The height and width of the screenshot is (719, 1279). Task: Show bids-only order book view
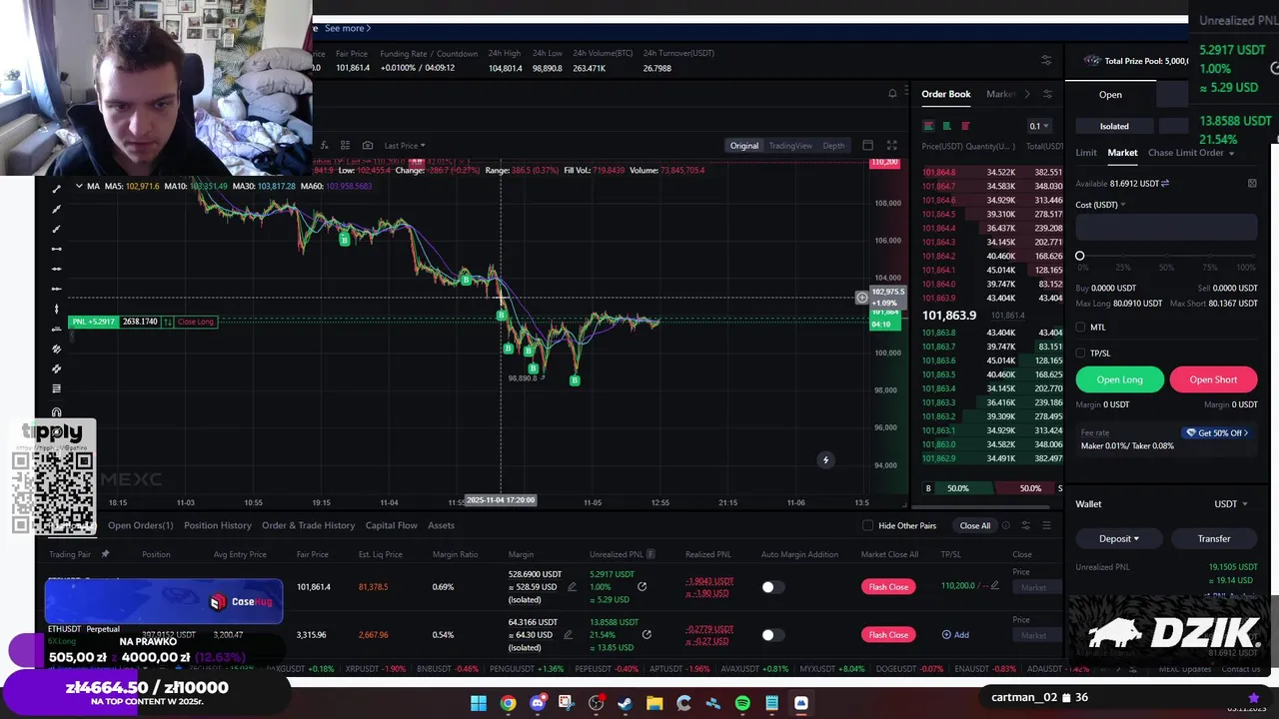[946, 126]
